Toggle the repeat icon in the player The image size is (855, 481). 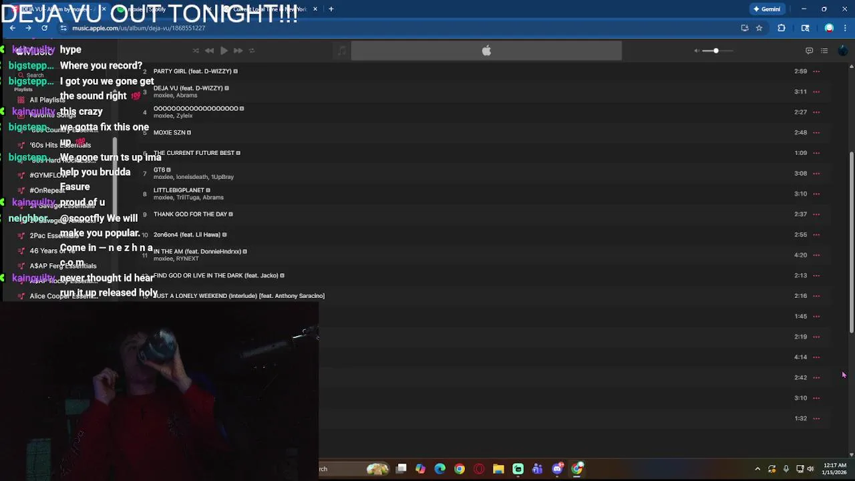click(252, 51)
